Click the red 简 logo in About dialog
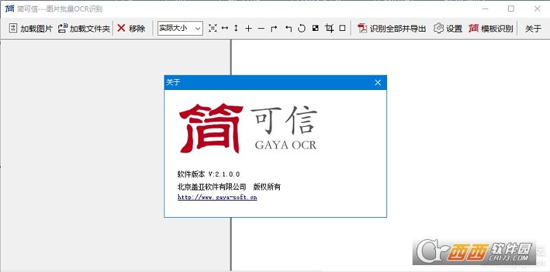 click(x=211, y=128)
